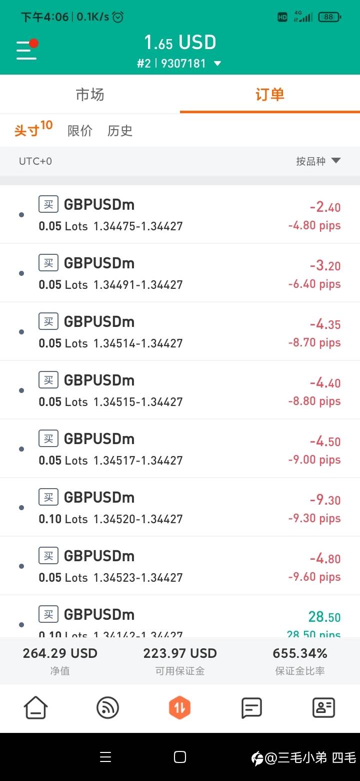Open the 按品种 sort dropdown

pos(318,161)
